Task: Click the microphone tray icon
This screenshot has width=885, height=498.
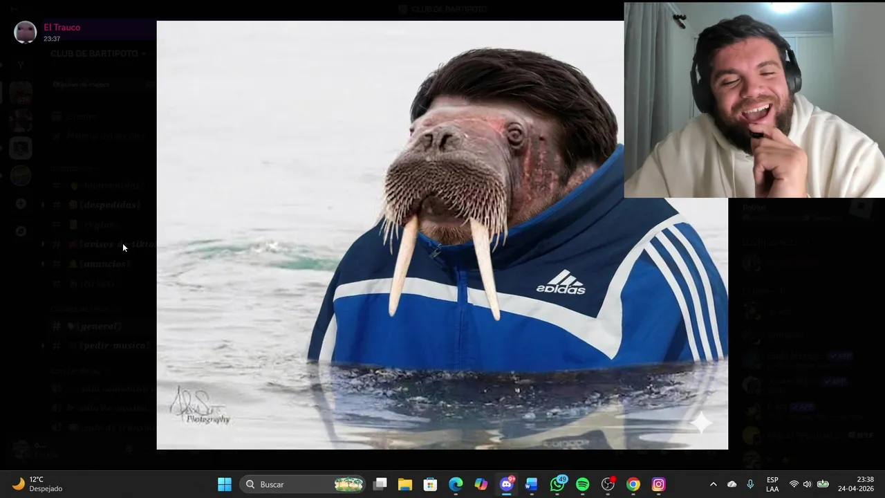Action: coord(750,484)
